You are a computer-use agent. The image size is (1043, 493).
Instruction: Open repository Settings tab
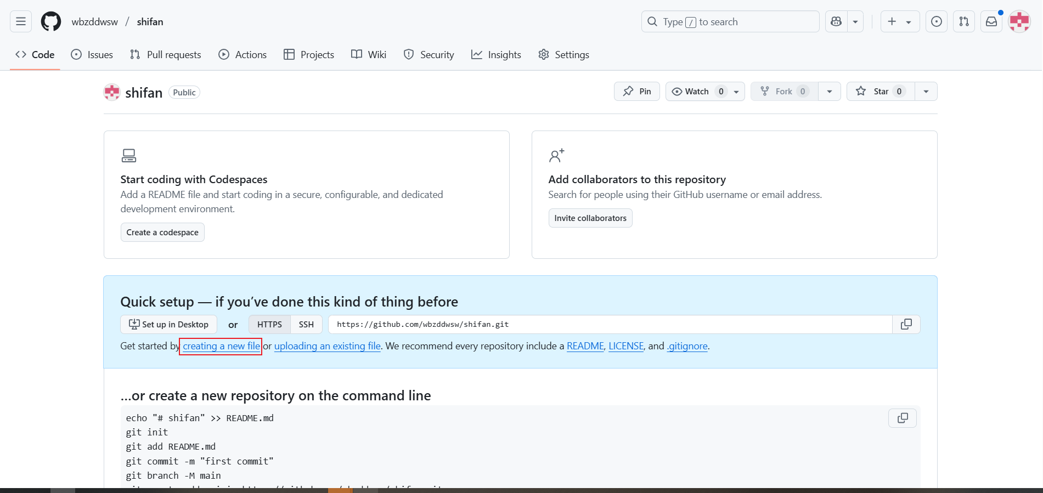(564, 54)
